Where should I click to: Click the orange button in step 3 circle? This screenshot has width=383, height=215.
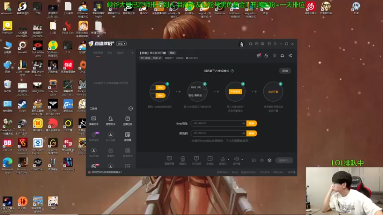235,92
